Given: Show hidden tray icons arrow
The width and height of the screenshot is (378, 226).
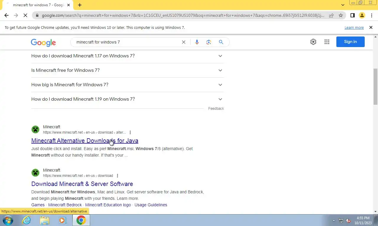Looking at the screenshot, I should click(334, 220).
